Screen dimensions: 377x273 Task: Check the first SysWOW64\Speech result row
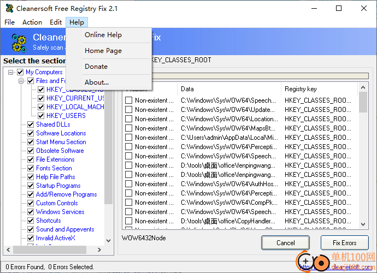(x=128, y=100)
